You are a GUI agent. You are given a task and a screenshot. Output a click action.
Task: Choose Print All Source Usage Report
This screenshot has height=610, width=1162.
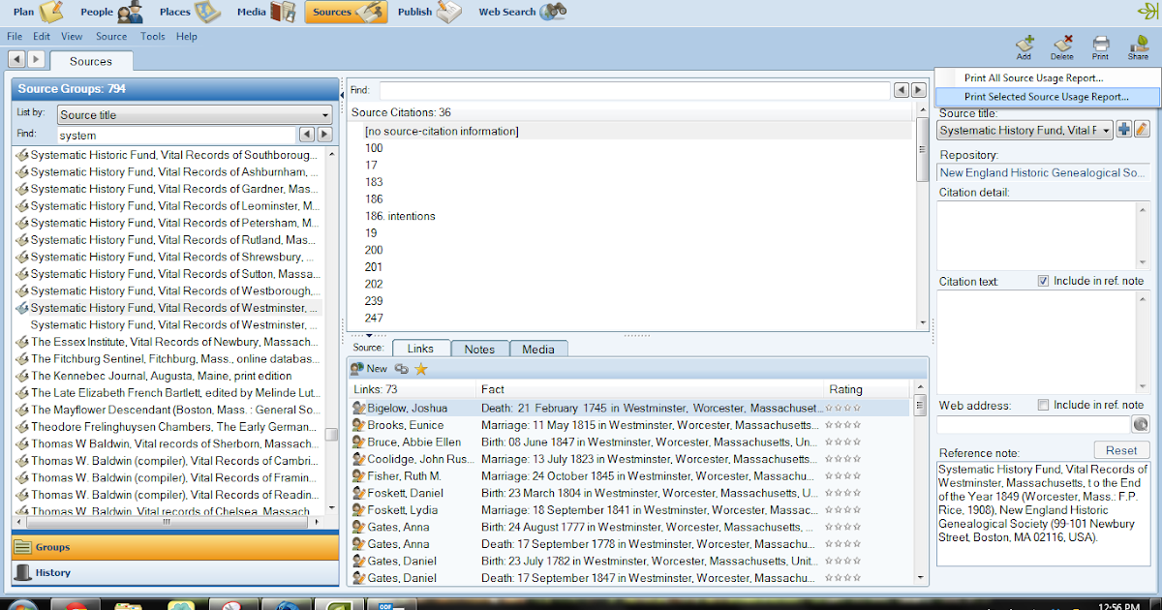pyautogui.click(x=1033, y=77)
